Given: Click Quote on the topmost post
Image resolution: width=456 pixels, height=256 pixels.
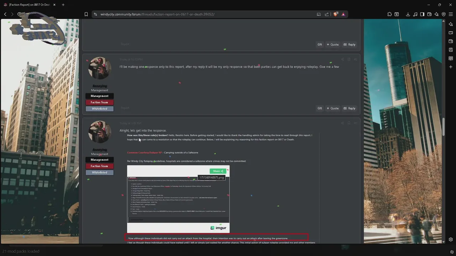Looking at the screenshot, I should point(333,44).
